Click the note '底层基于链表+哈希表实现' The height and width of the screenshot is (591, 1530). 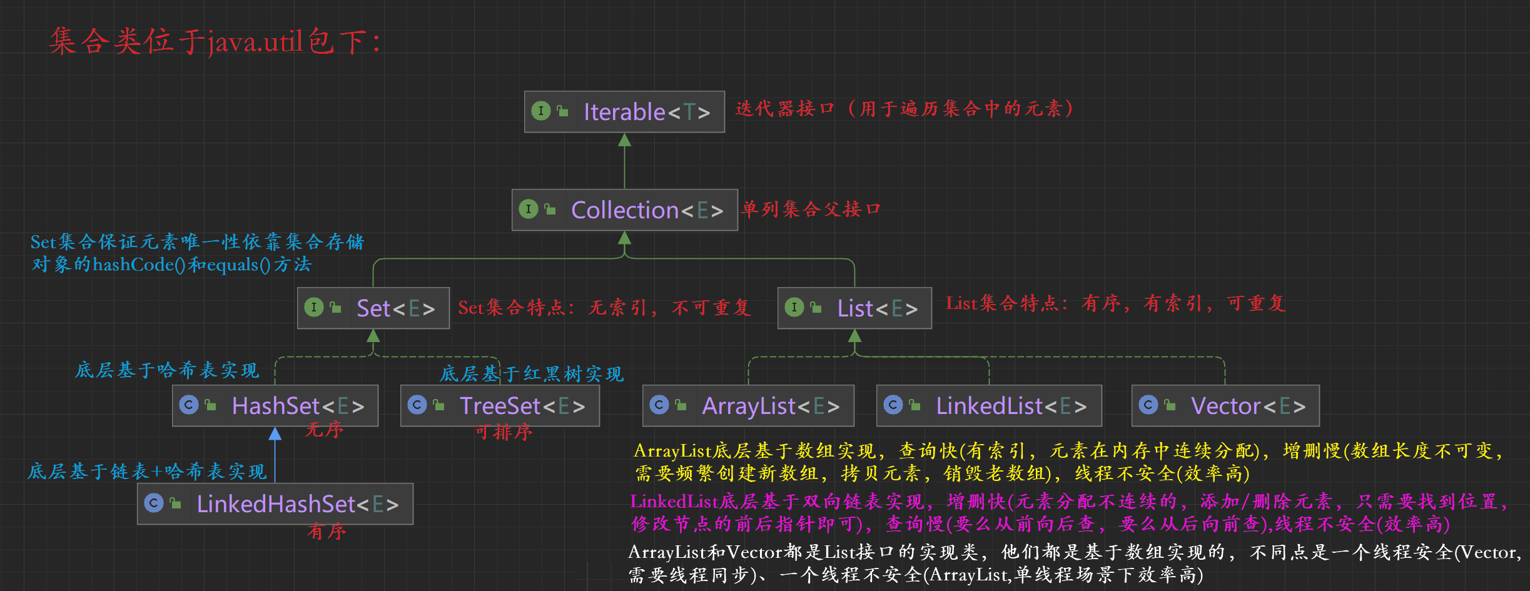147,472
